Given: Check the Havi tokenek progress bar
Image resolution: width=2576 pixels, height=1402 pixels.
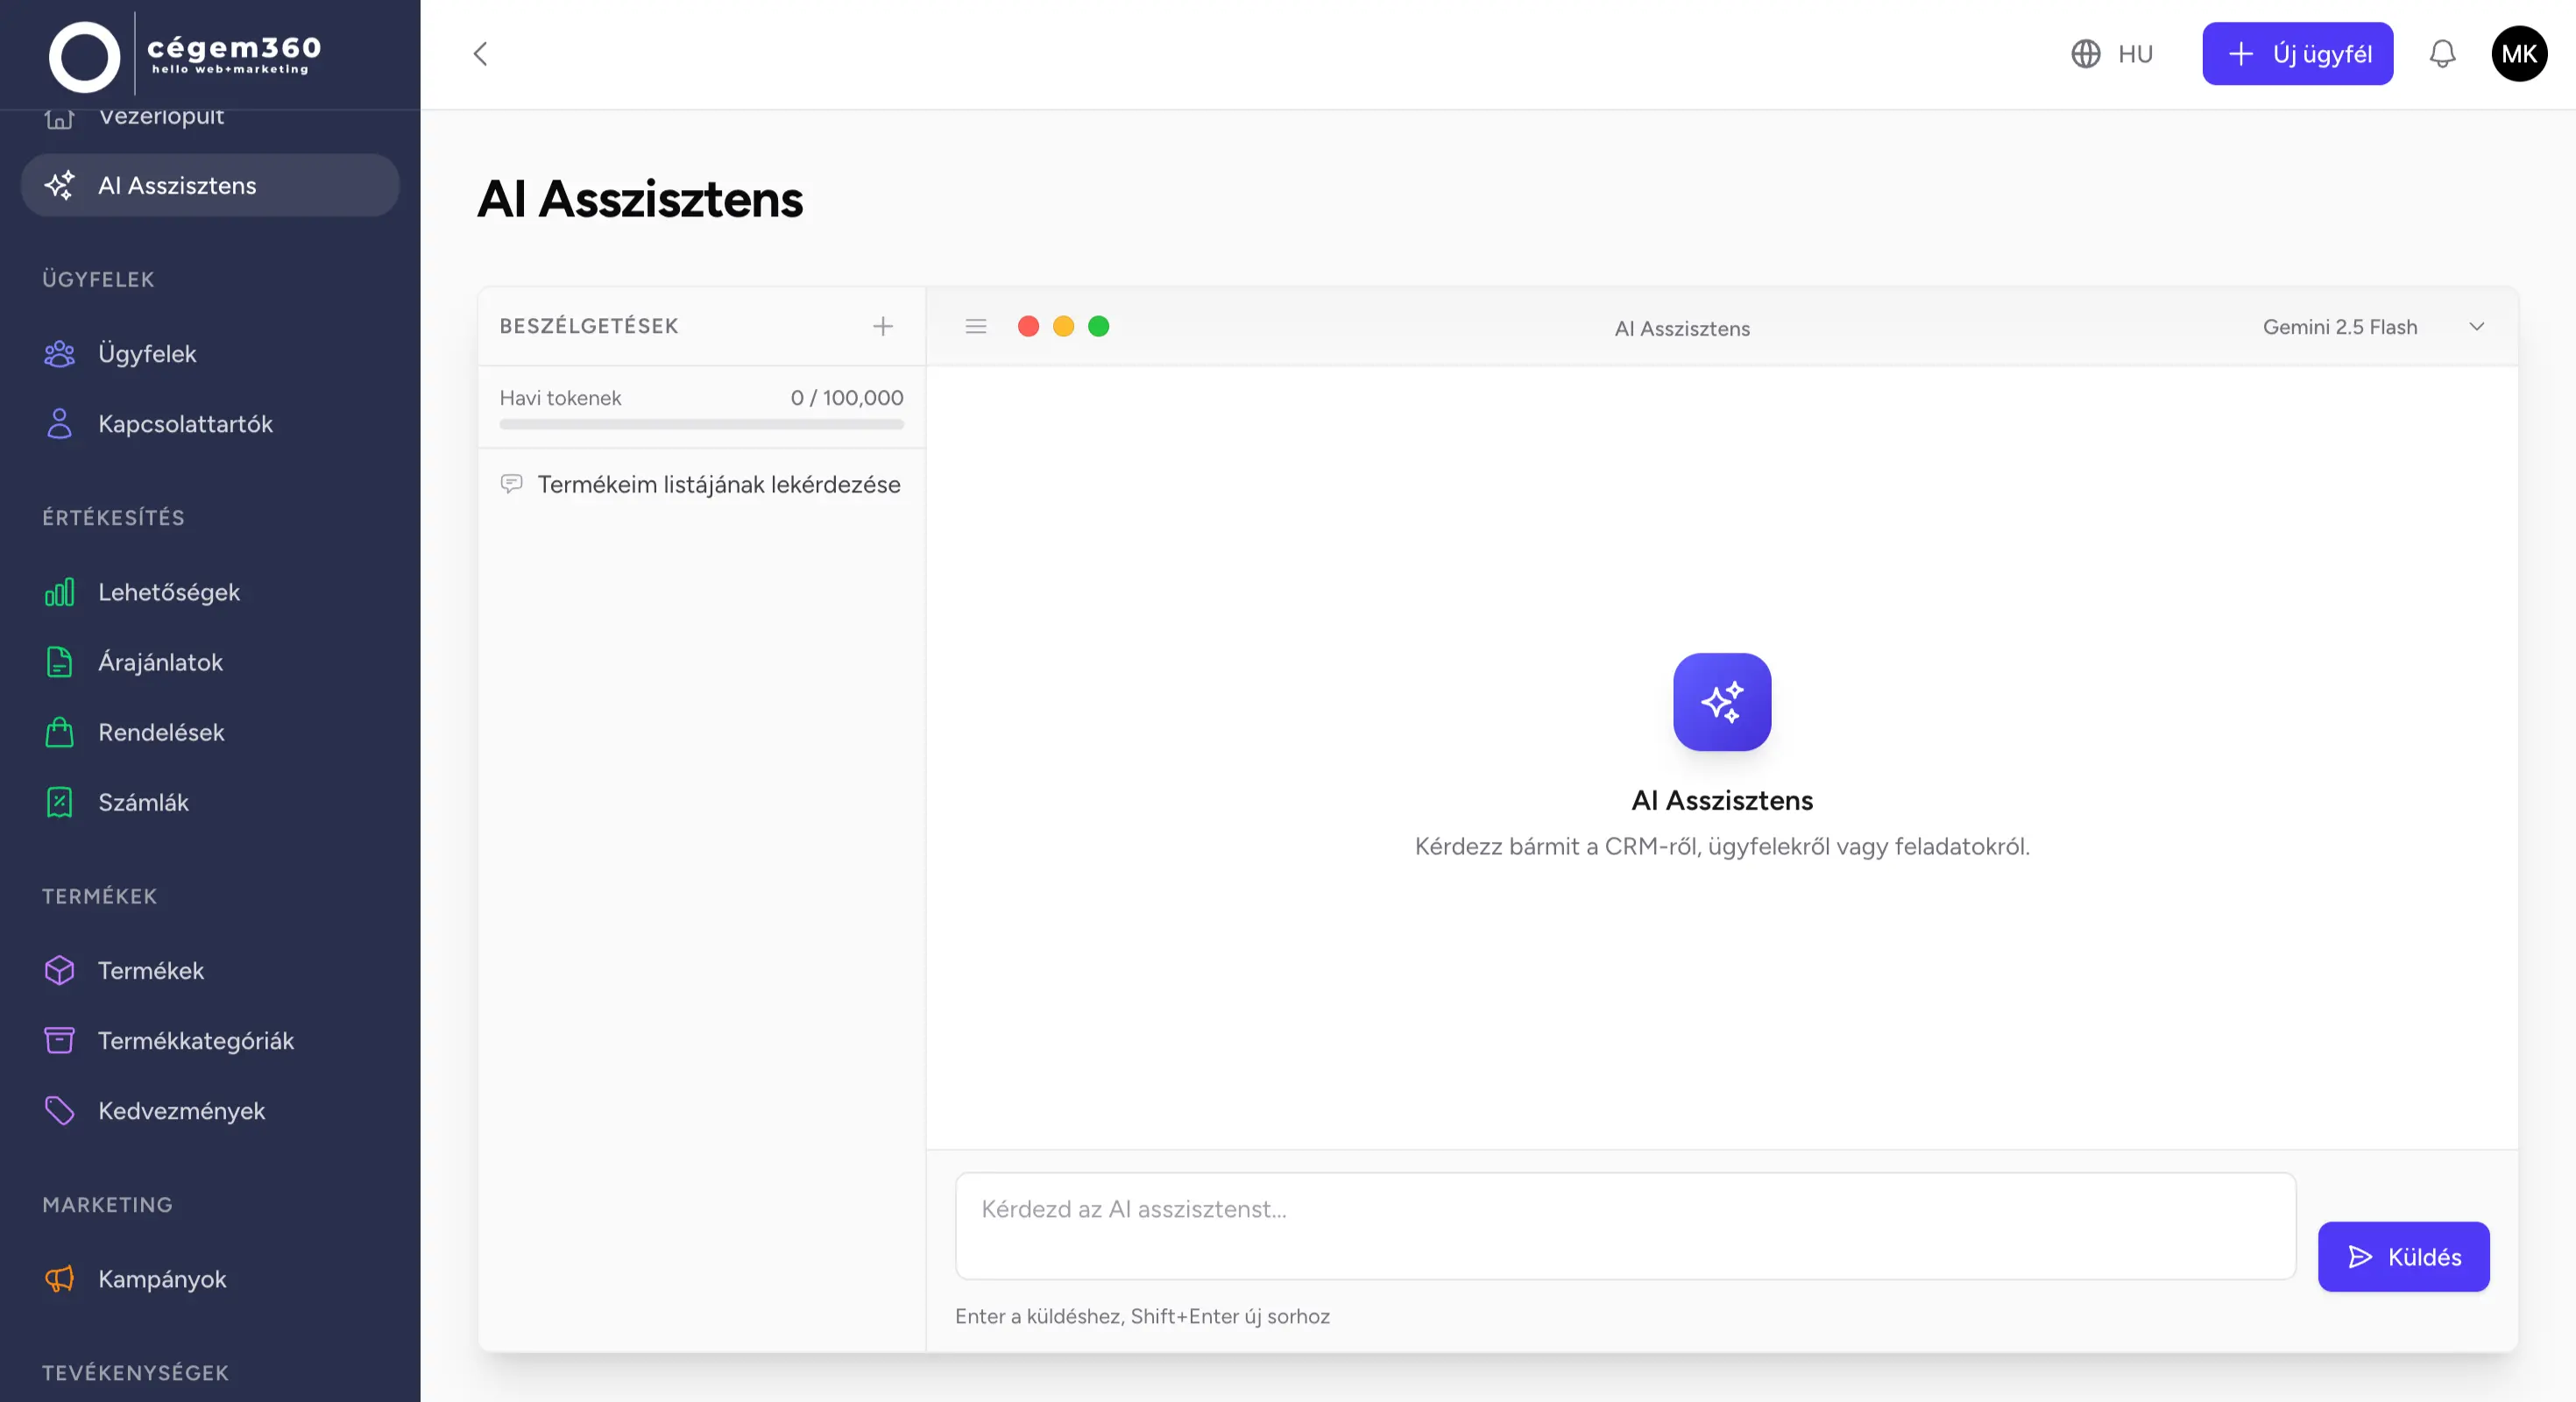Looking at the screenshot, I should pyautogui.click(x=700, y=424).
